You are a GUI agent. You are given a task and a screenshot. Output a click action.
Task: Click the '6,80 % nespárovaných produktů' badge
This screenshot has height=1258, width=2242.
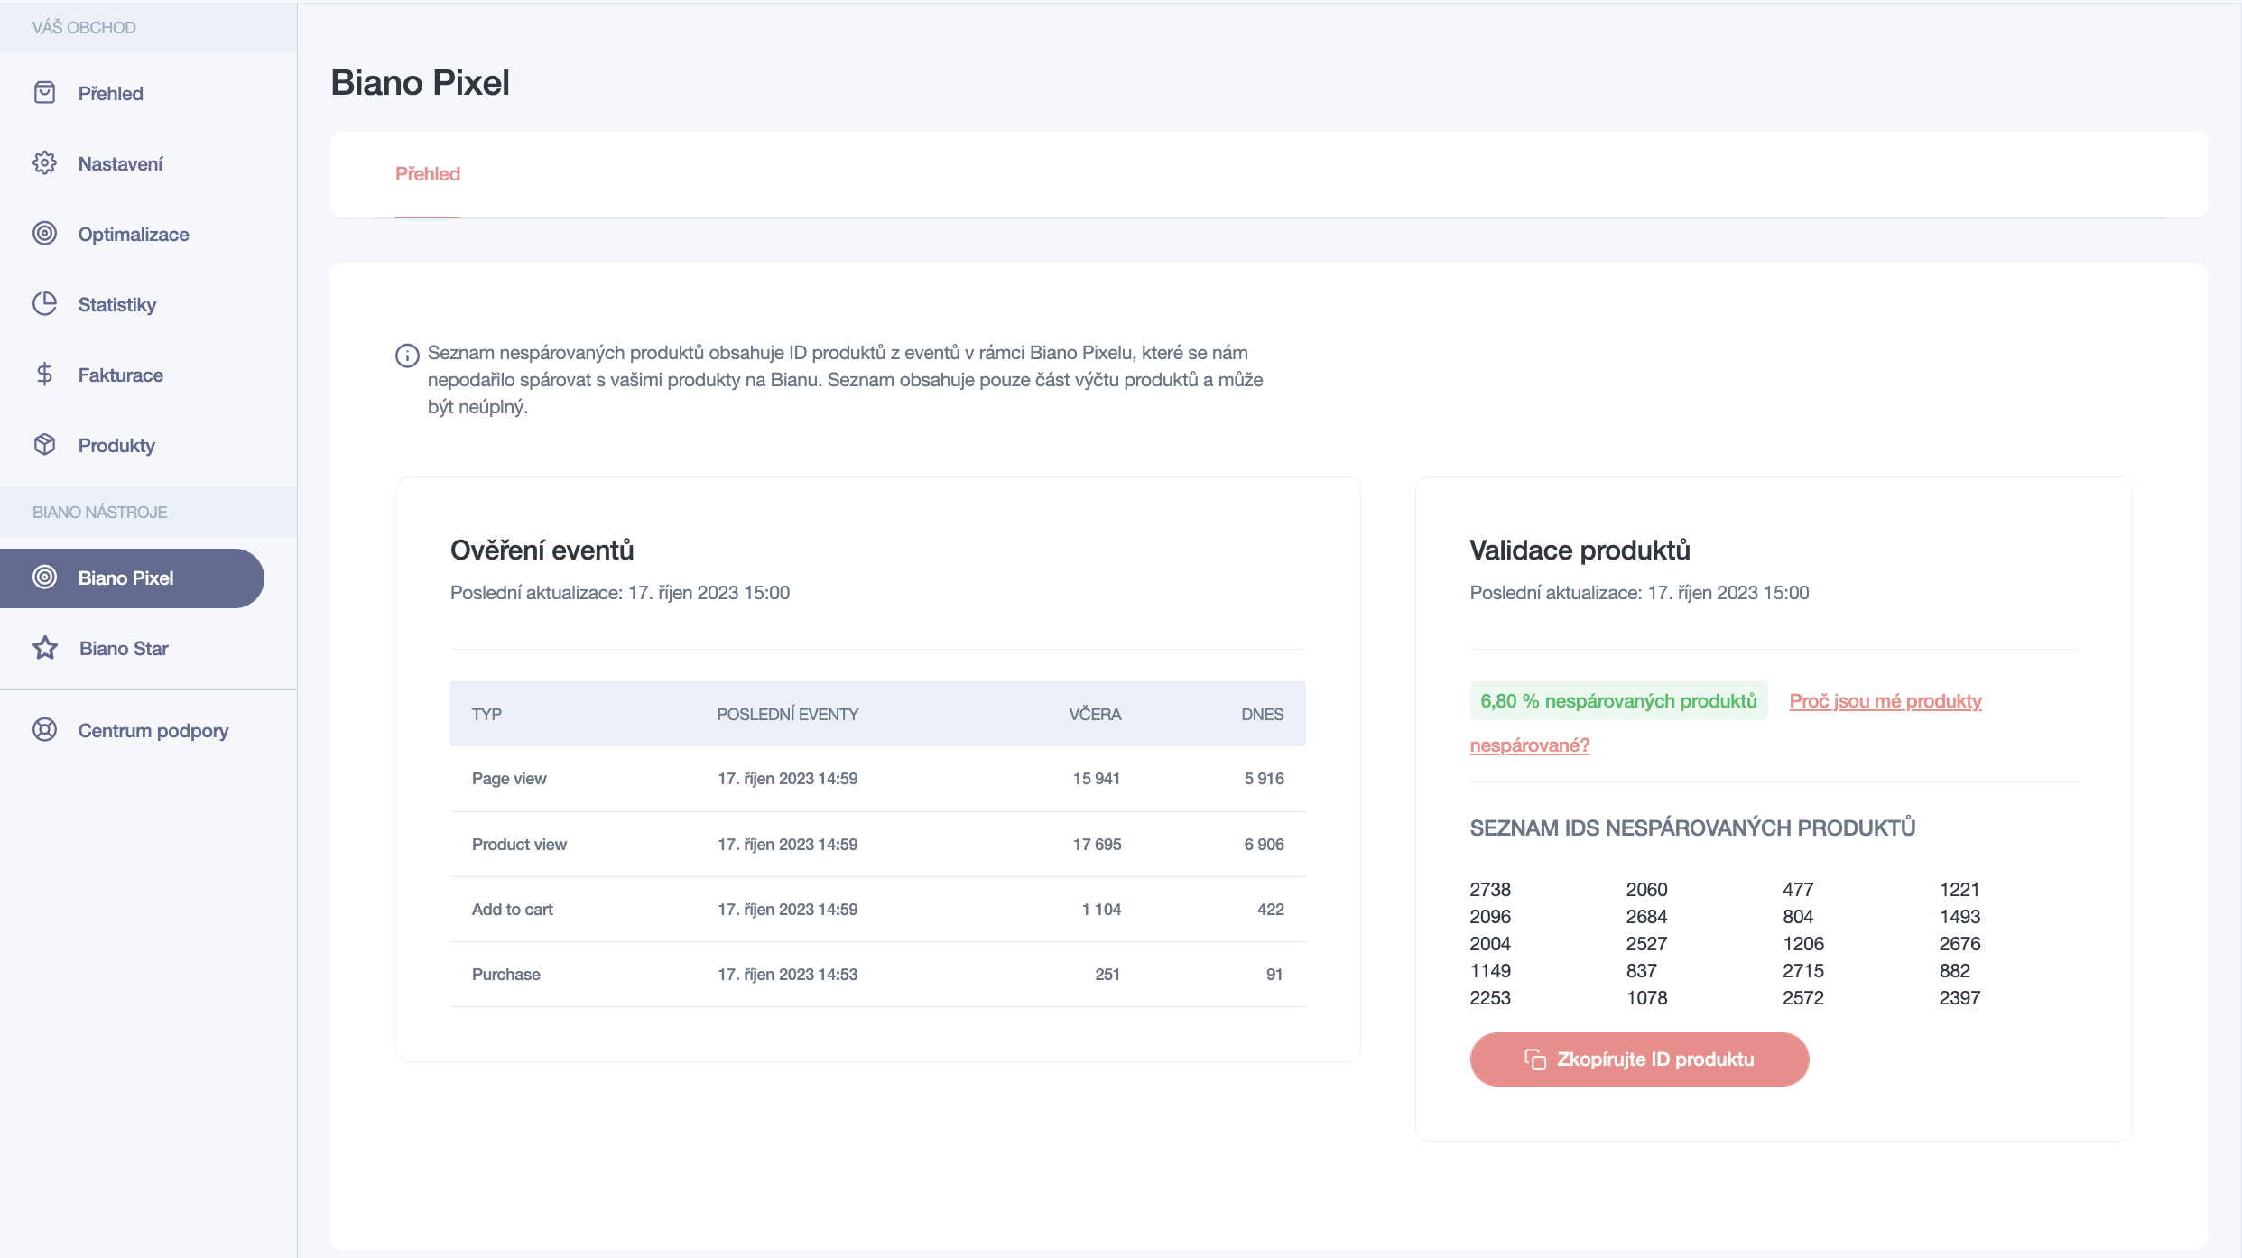pyautogui.click(x=1618, y=701)
